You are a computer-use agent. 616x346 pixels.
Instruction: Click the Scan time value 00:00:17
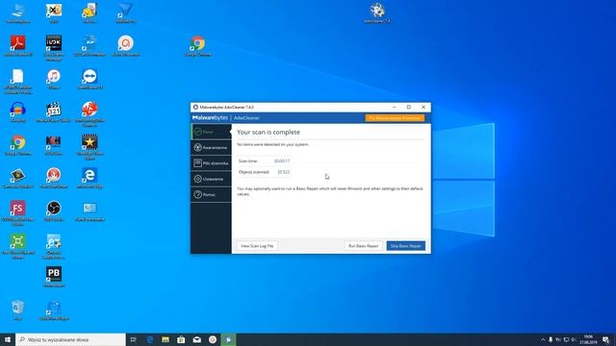pos(282,161)
